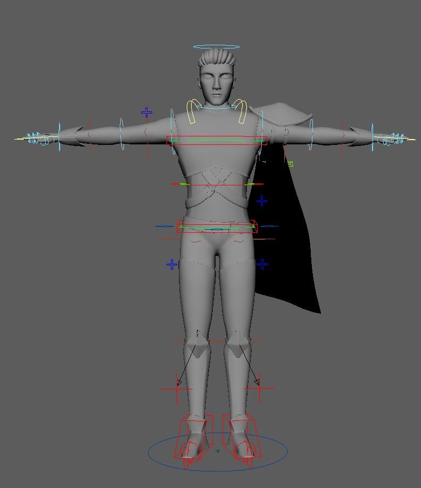Click the blue plus locator beside thigh under cape
The height and width of the screenshot is (488, 421).
tap(262, 264)
